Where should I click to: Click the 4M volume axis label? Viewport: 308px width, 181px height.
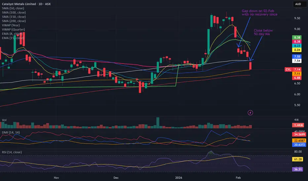(296, 120)
